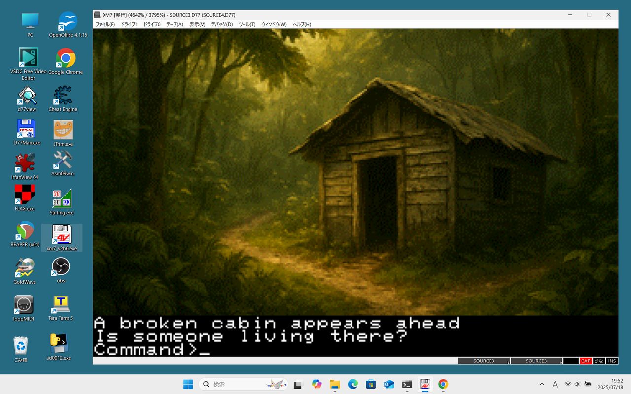Open the ウィンドウ(W) menu
631x394 pixels.
(x=274, y=24)
